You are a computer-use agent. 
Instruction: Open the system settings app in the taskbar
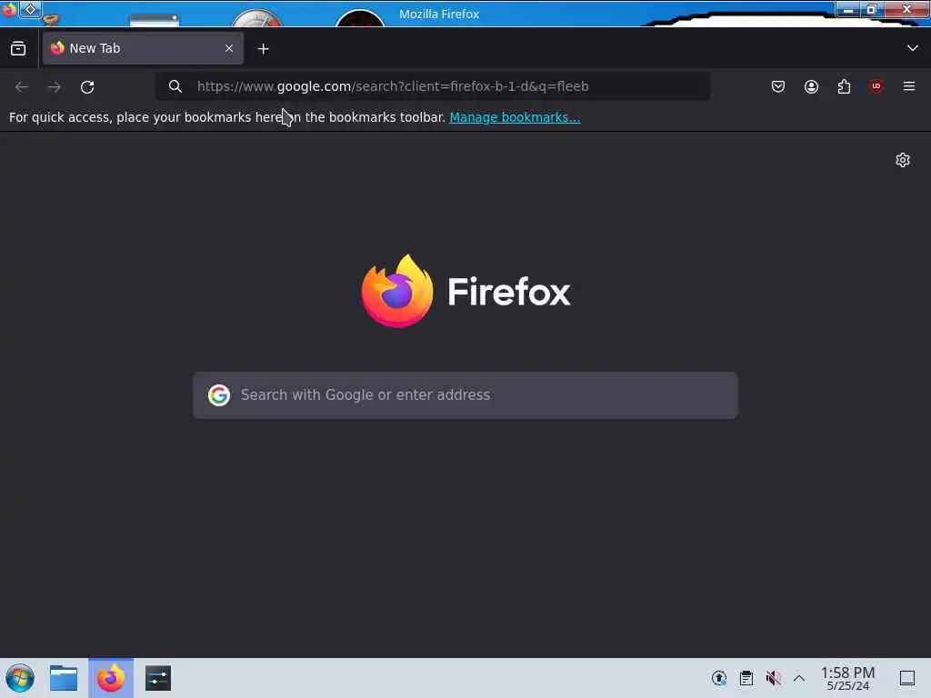click(158, 678)
